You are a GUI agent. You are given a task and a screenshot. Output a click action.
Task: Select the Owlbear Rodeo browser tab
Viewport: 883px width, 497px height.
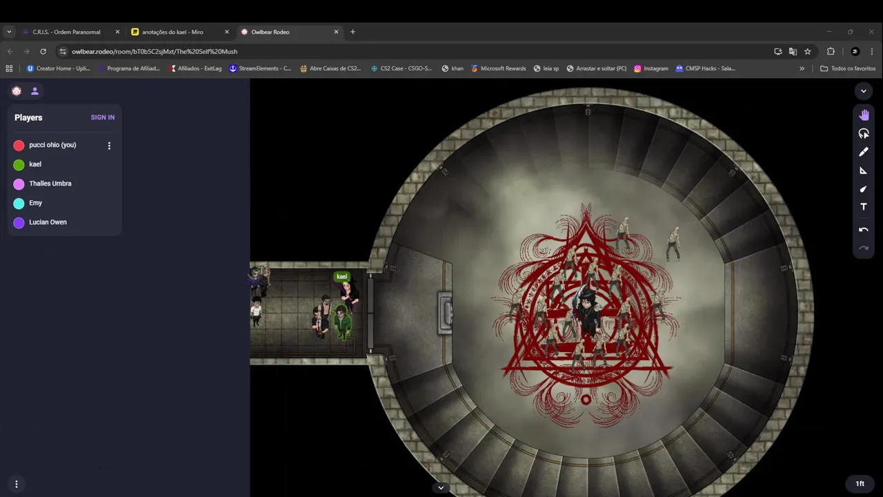(x=290, y=32)
